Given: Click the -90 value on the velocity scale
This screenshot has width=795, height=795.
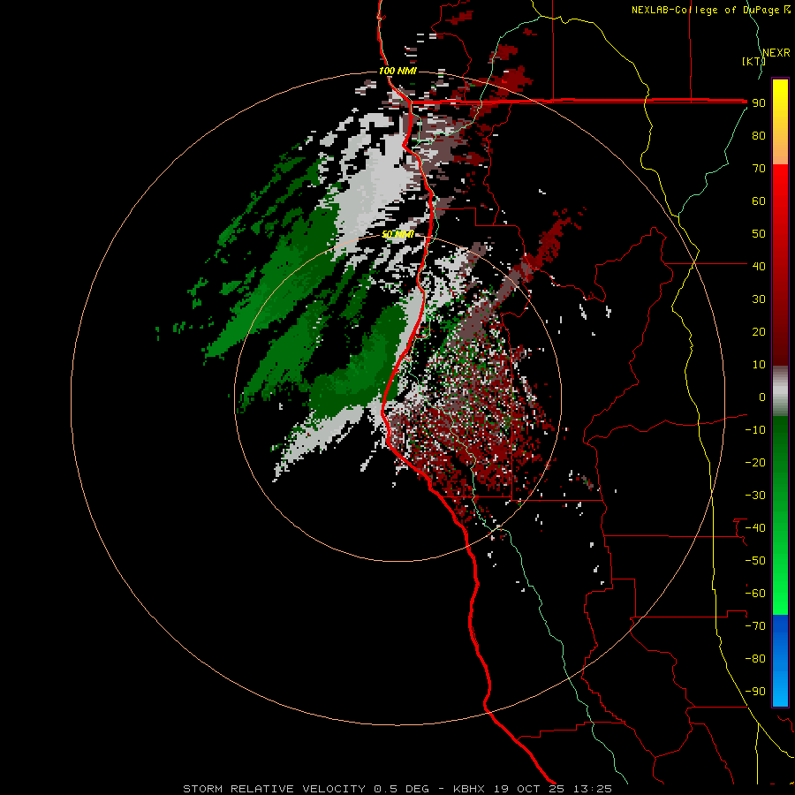Looking at the screenshot, I should [755, 692].
